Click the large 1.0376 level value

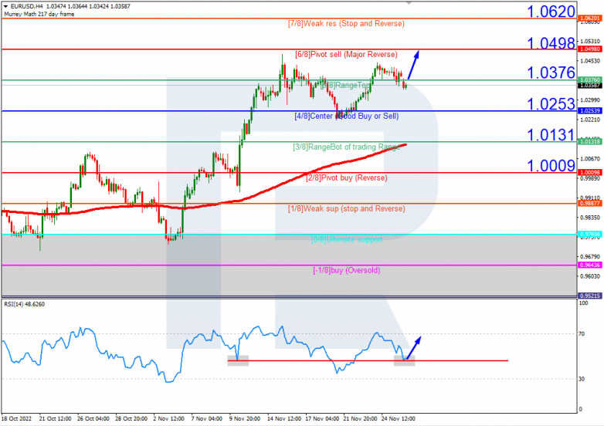tap(551, 73)
